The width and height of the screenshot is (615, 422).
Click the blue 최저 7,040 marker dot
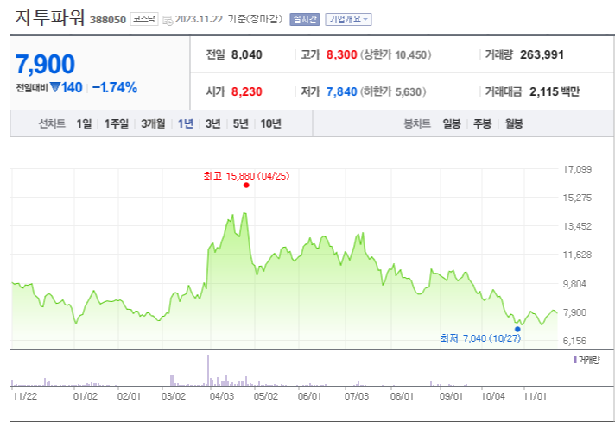pos(517,329)
